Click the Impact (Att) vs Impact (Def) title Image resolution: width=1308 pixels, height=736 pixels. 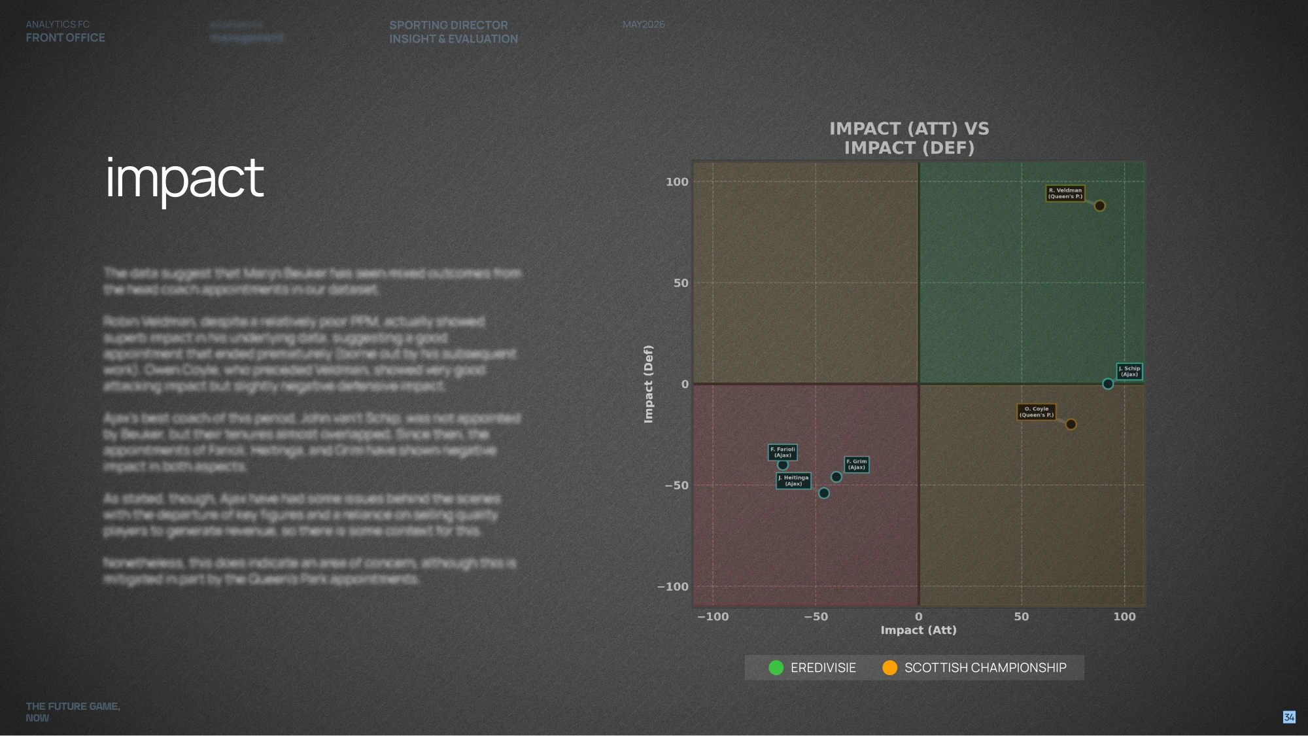click(x=909, y=138)
